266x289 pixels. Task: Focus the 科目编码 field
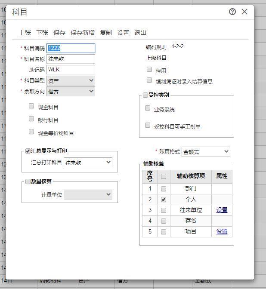point(71,48)
